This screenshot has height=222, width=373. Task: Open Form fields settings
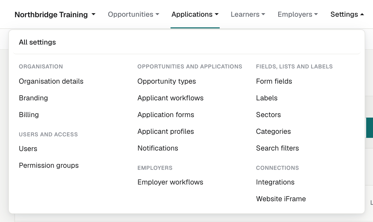tap(274, 81)
